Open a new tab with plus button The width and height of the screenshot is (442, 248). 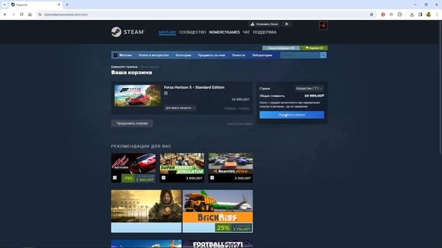67,5
